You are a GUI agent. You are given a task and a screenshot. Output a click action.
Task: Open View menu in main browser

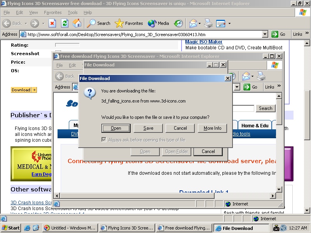coord(33,12)
